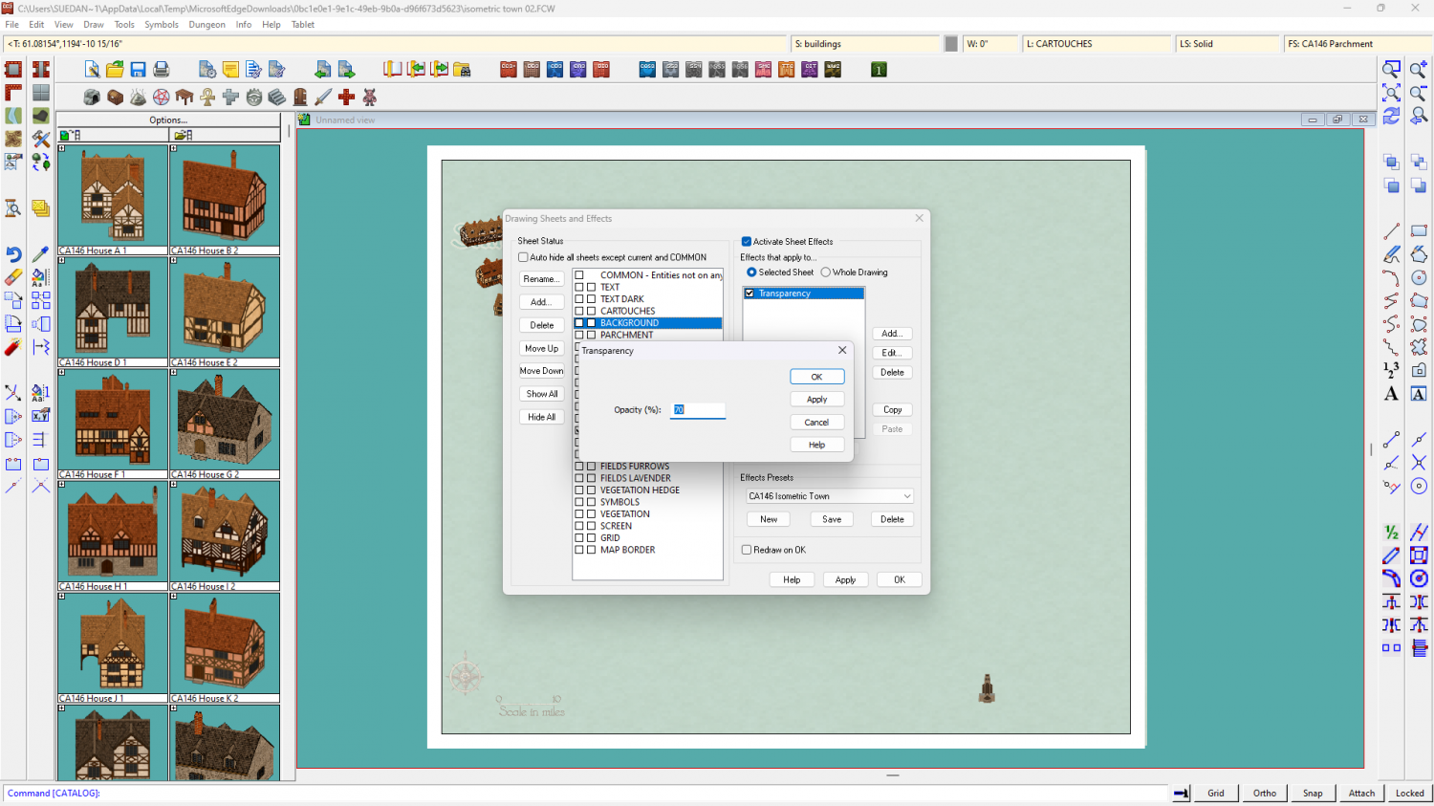Enable Redraw on OK checkbox
1434x806 pixels.
747,550
